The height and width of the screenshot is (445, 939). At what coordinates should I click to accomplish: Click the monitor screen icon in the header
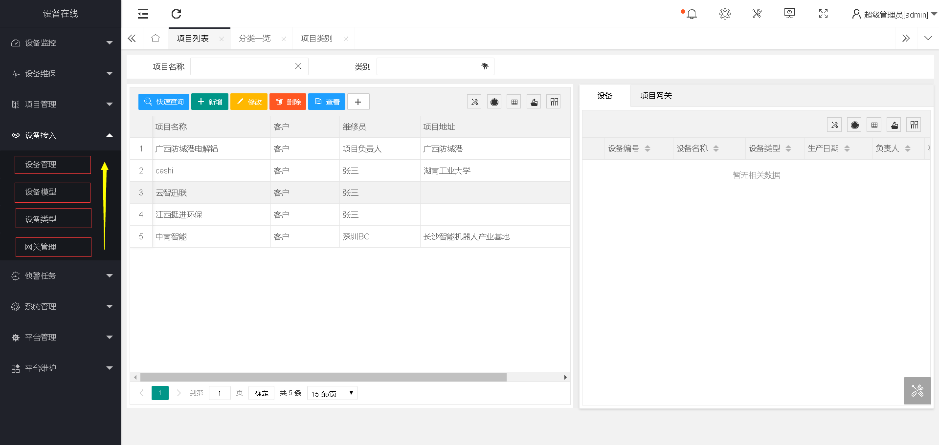pyautogui.click(x=789, y=13)
